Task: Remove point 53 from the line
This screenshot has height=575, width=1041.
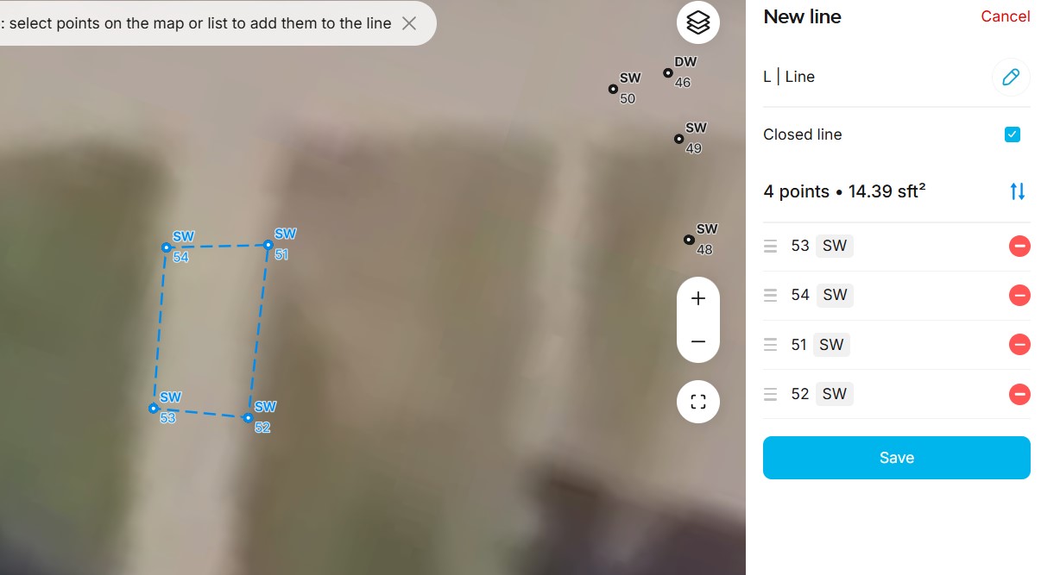Action: click(1019, 247)
